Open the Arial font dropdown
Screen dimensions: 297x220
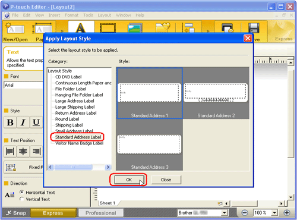click(23, 85)
